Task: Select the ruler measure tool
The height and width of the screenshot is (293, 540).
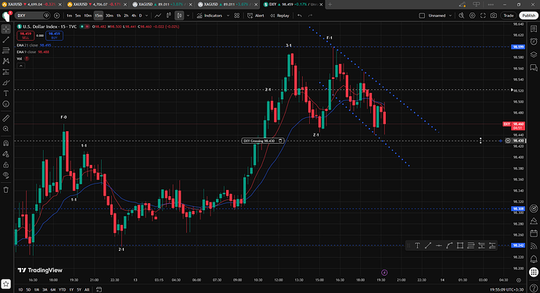Action: pyautogui.click(x=5, y=118)
